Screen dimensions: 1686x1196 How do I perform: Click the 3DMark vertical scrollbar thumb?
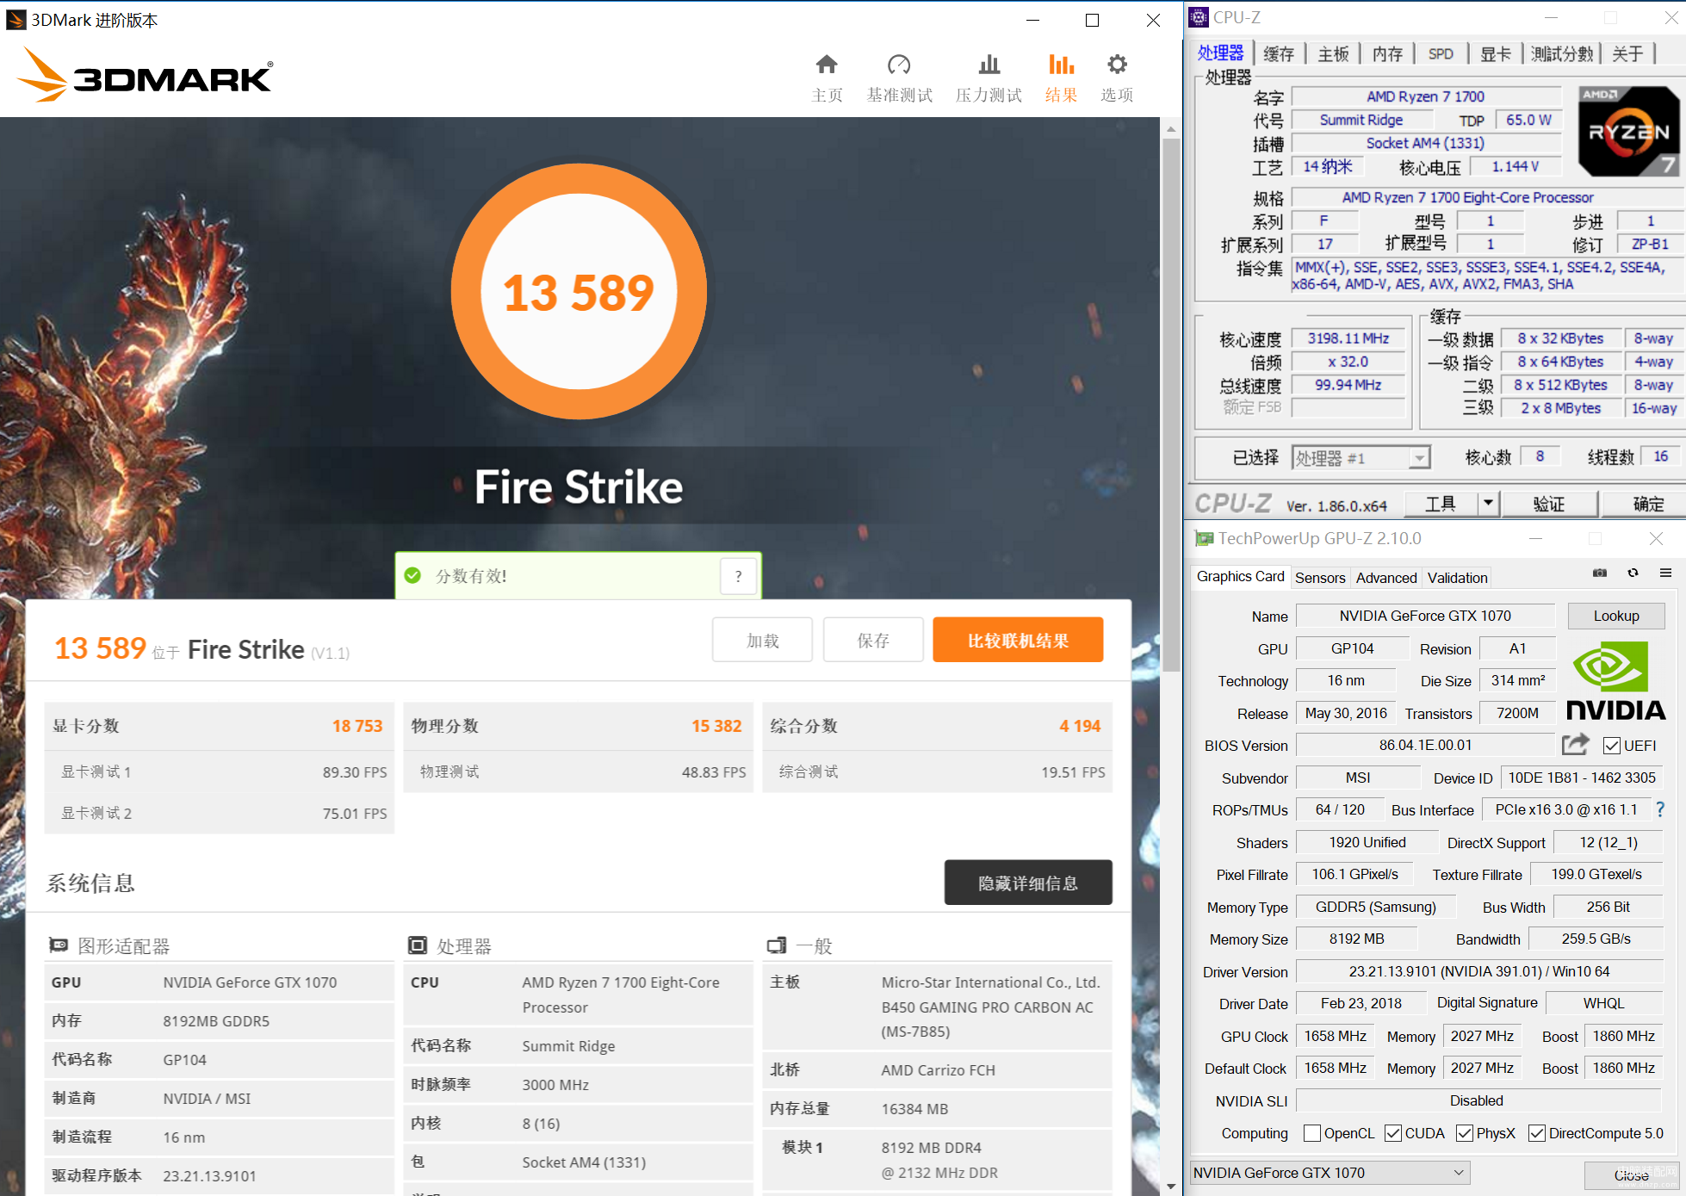pos(1171,405)
